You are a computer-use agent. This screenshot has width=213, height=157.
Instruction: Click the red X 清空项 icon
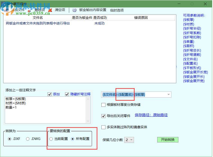pos(50,10)
